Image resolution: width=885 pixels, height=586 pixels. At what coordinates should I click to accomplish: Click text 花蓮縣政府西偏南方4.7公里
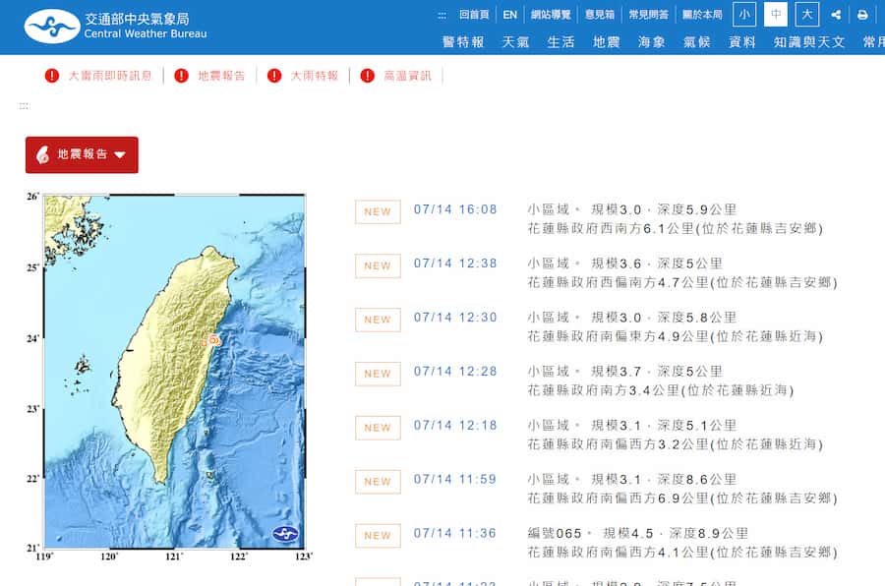click(619, 282)
